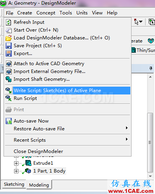
Task: Click the Extrude1 feature icon in tree
Action: [28, 163]
